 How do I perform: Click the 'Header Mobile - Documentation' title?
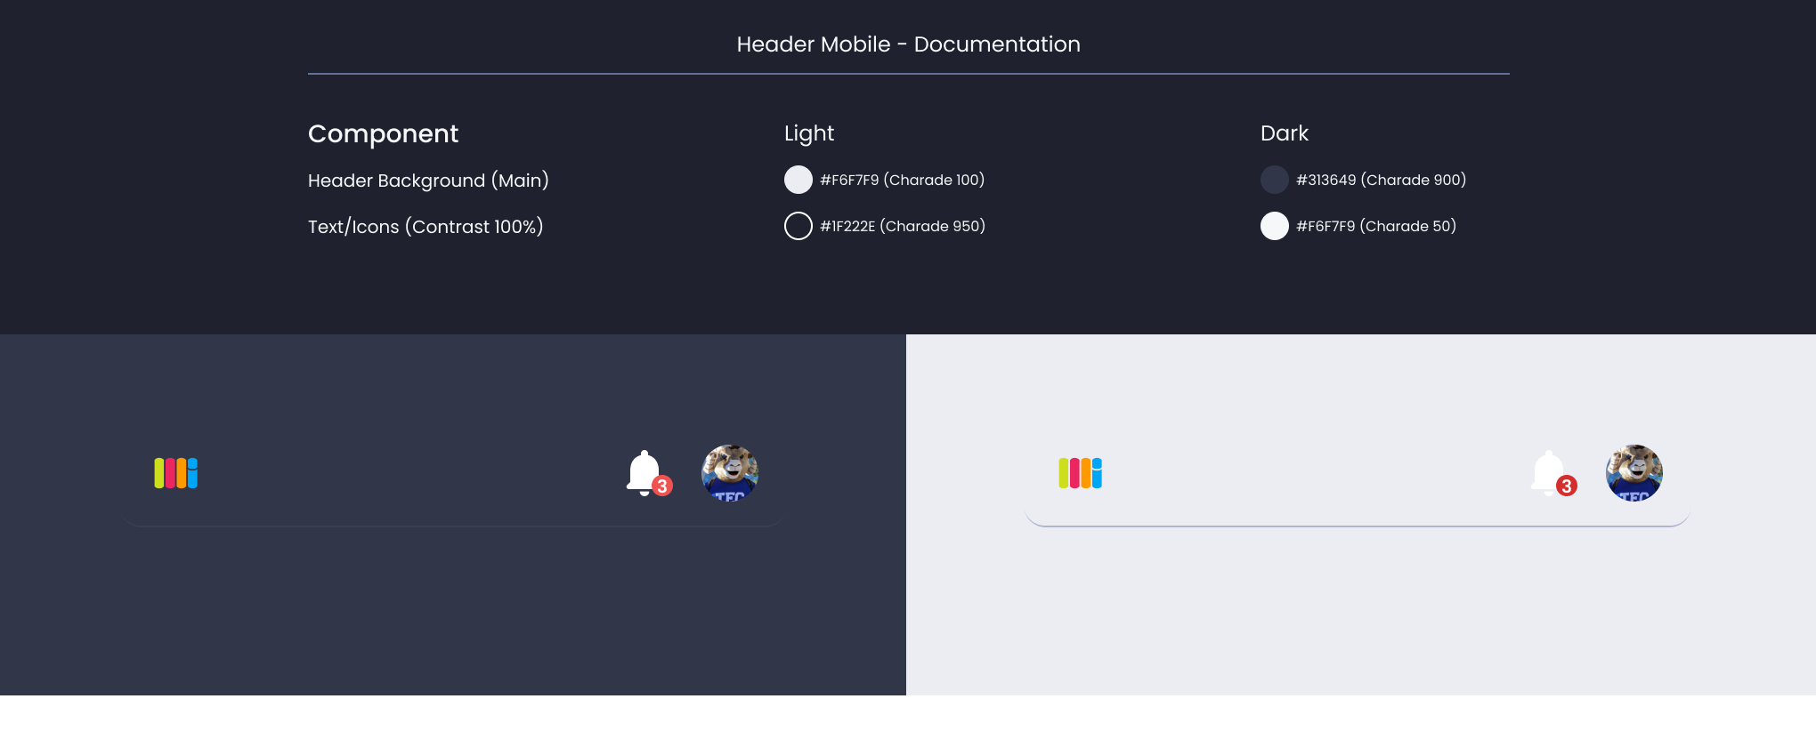tap(909, 44)
